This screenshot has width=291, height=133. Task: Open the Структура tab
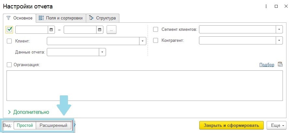coord(103,18)
